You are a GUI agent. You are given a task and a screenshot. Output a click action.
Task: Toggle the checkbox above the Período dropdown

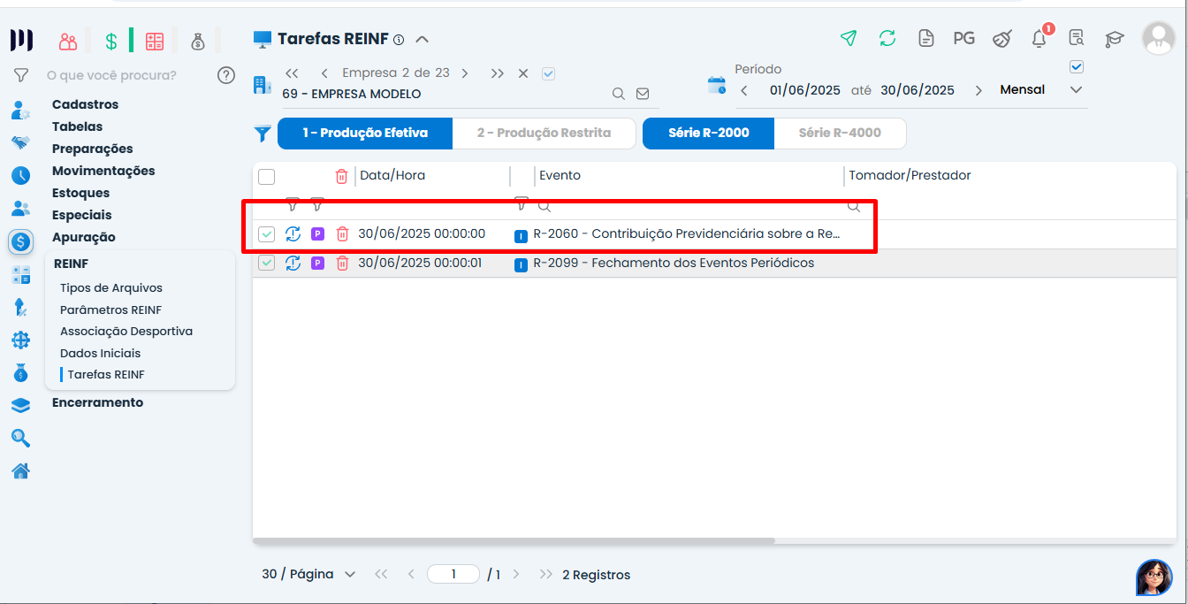(1076, 66)
